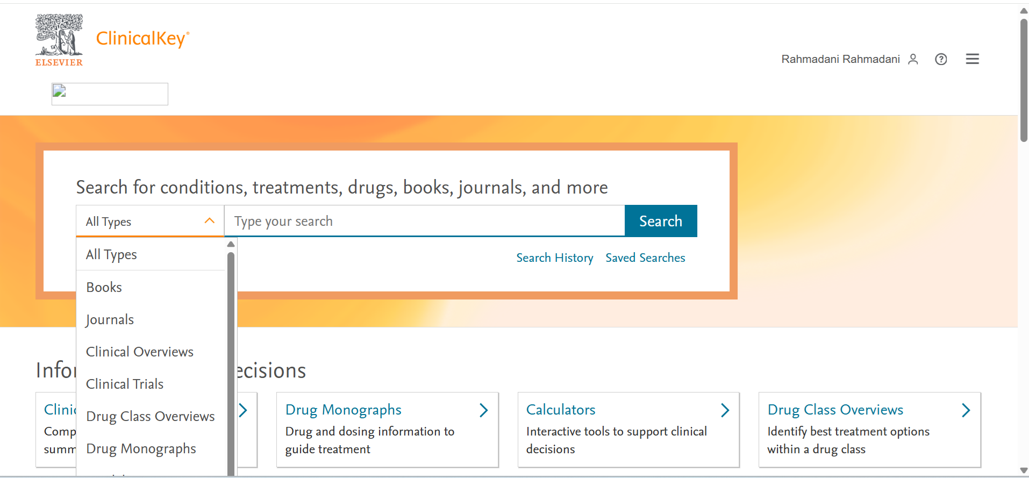Select Clinical Overviews from the type list
Viewport: 1029px width, 478px height.
click(151, 352)
